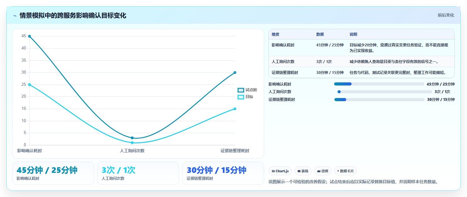467x197 pixels.
Task: Click the 30分钟 / 15分钟 table cell
Action: point(330,73)
